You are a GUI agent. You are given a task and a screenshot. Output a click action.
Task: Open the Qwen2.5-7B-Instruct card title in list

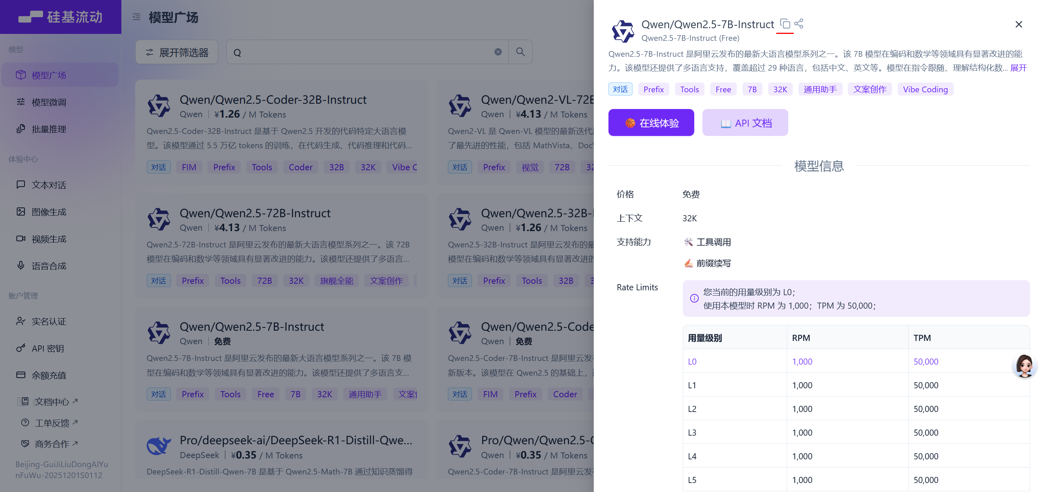[x=252, y=327]
